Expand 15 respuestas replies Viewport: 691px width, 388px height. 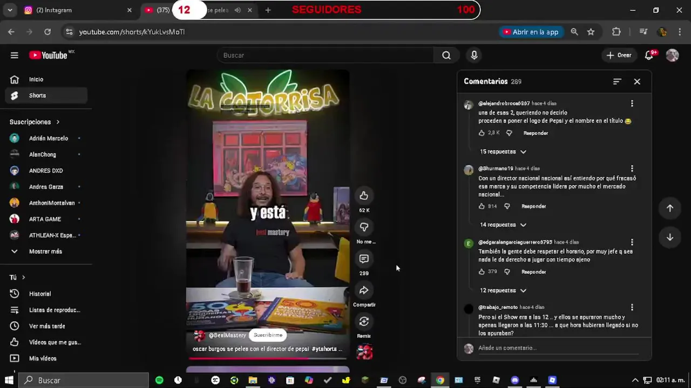coord(503,152)
